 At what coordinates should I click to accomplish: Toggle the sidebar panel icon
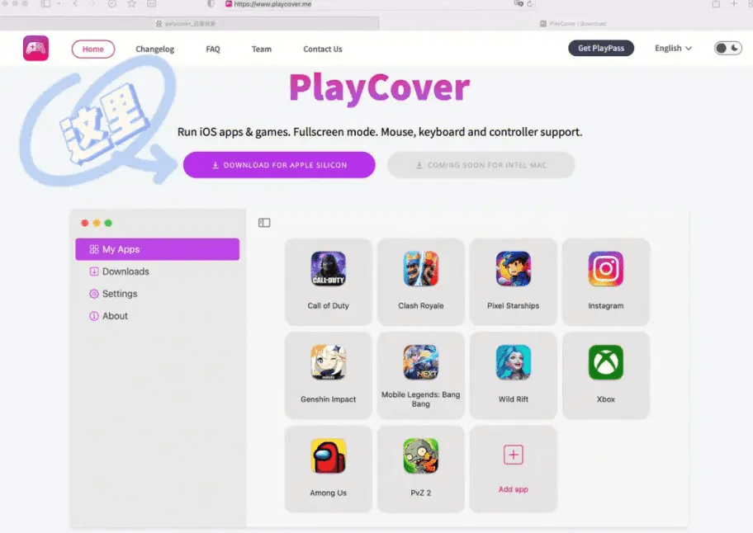coord(264,223)
